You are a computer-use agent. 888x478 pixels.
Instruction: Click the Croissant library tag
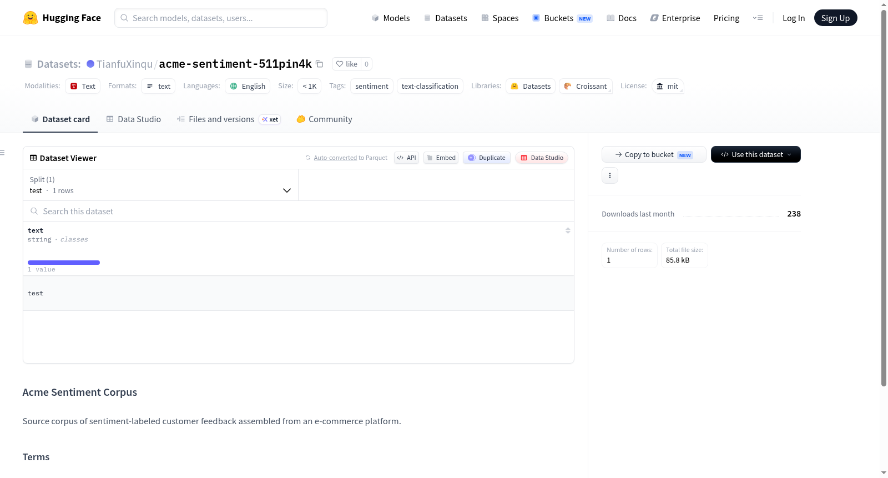click(x=586, y=86)
